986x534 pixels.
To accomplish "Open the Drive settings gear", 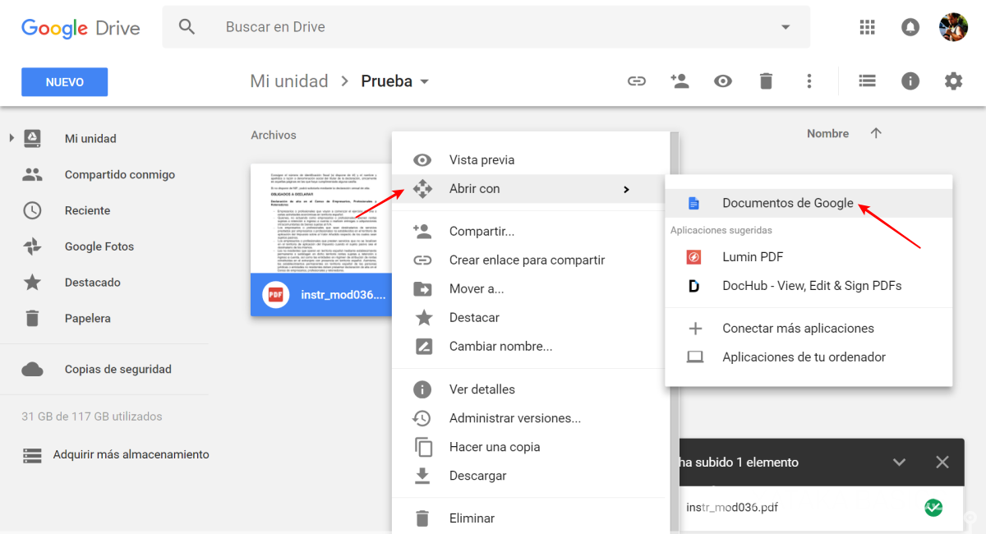I will tap(953, 81).
